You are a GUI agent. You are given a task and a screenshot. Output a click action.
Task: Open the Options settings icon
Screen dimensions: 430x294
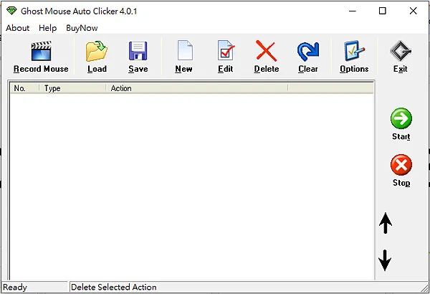(x=354, y=51)
